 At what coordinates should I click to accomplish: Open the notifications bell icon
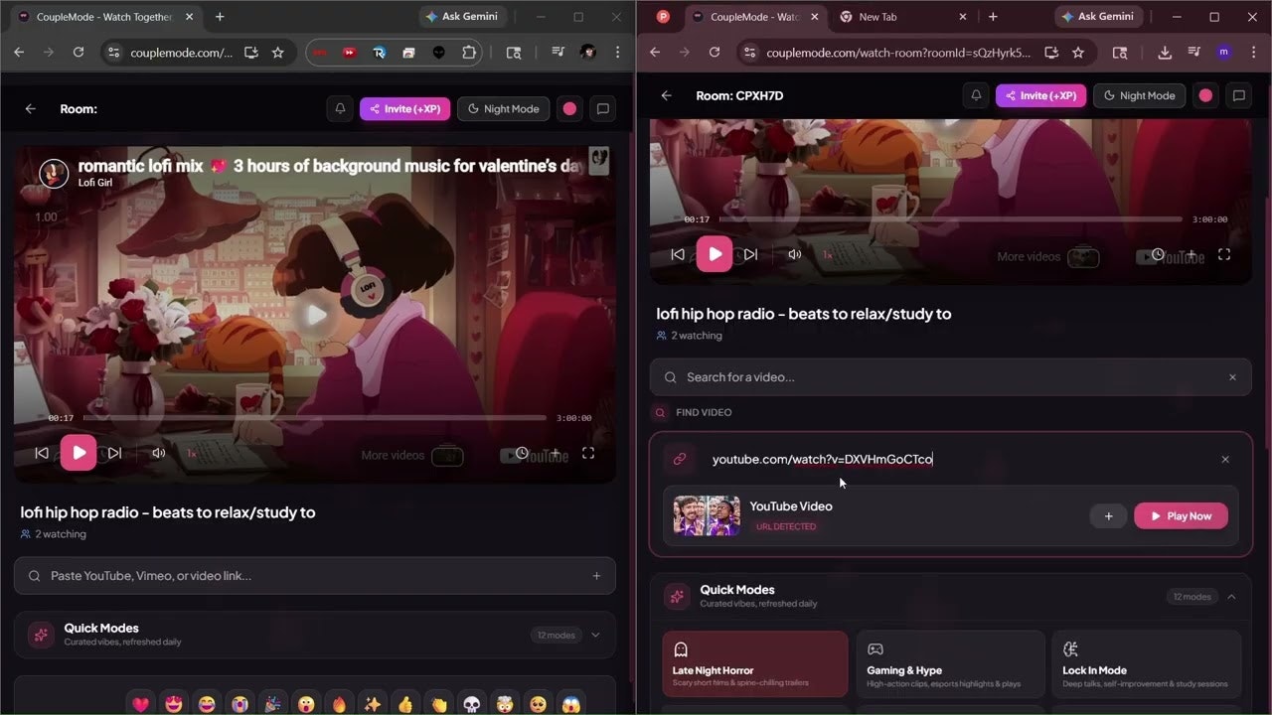pos(975,95)
